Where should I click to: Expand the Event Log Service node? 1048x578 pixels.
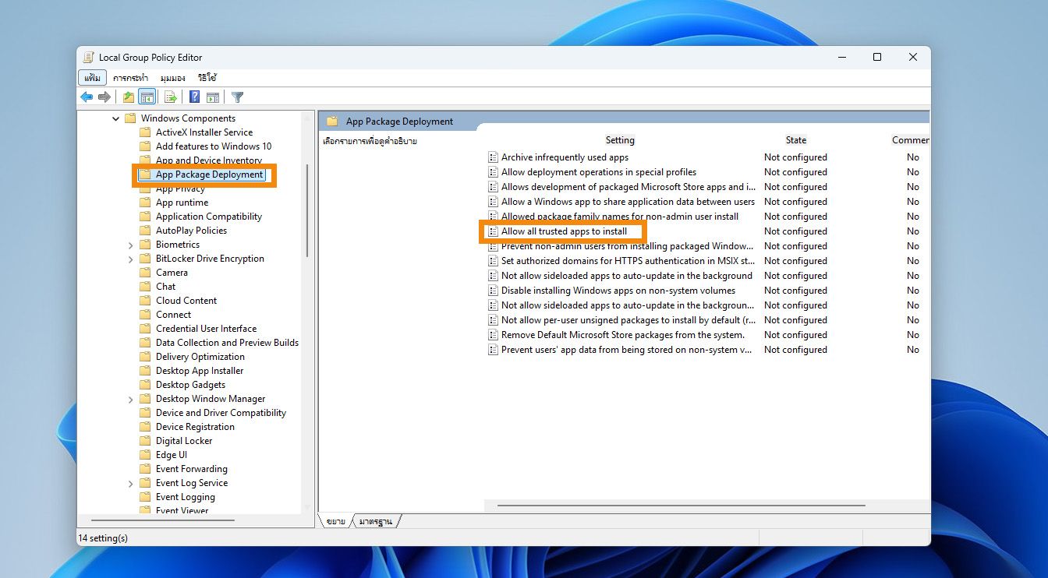click(130, 483)
